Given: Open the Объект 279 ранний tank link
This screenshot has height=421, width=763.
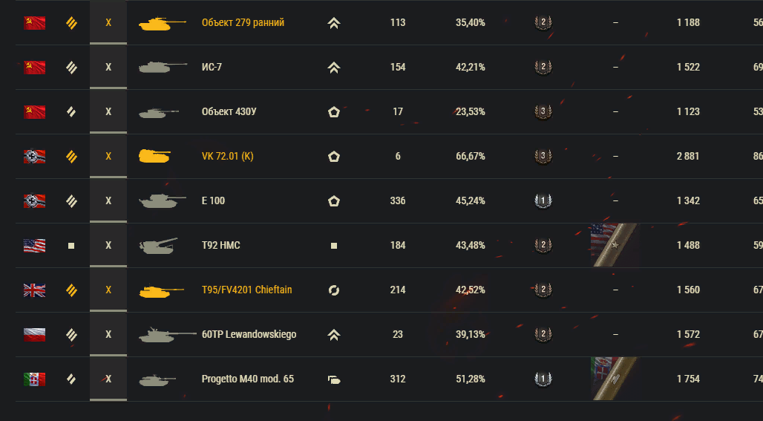Looking at the screenshot, I should coord(243,22).
